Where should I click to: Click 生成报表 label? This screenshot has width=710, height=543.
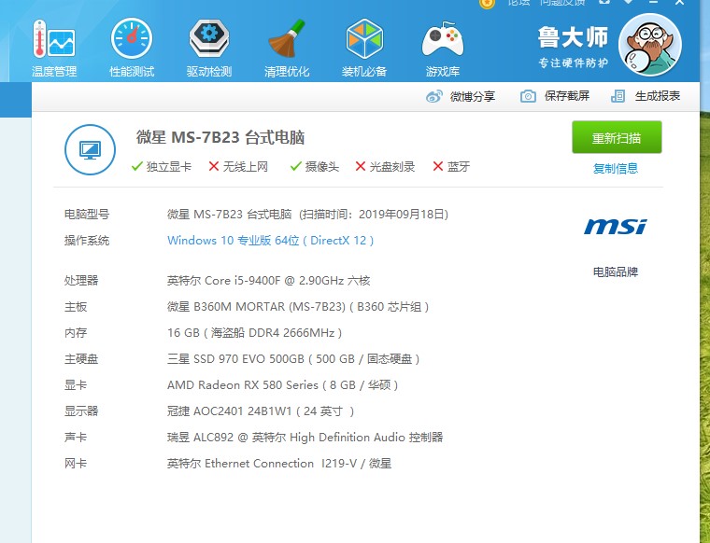(658, 96)
